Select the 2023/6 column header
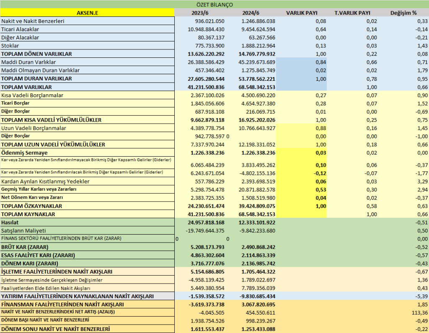429x333 pixels. (x=200, y=13)
